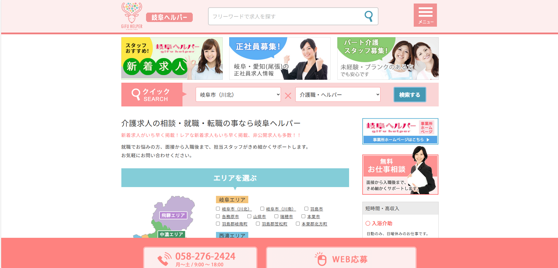The width and height of the screenshot is (558, 268).
Task: Click the mouse icon beside WEB応募
Action: coord(321,259)
